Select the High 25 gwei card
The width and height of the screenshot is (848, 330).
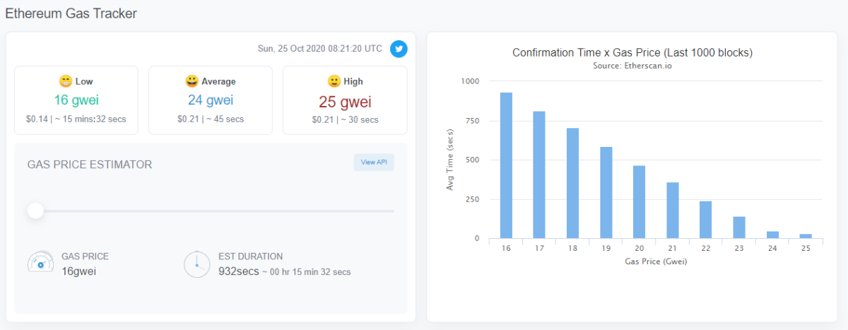345,100
